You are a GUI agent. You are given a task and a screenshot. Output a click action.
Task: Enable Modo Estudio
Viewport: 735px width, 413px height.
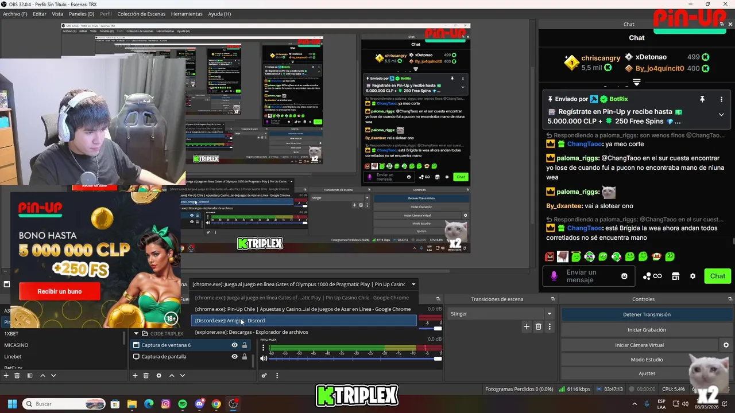coord(647,360)
